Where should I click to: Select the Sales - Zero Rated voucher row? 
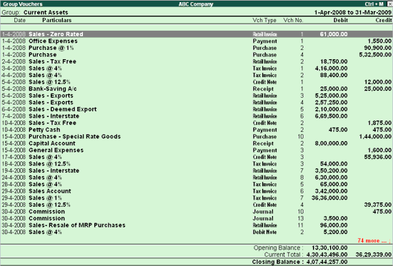(196, 34)
